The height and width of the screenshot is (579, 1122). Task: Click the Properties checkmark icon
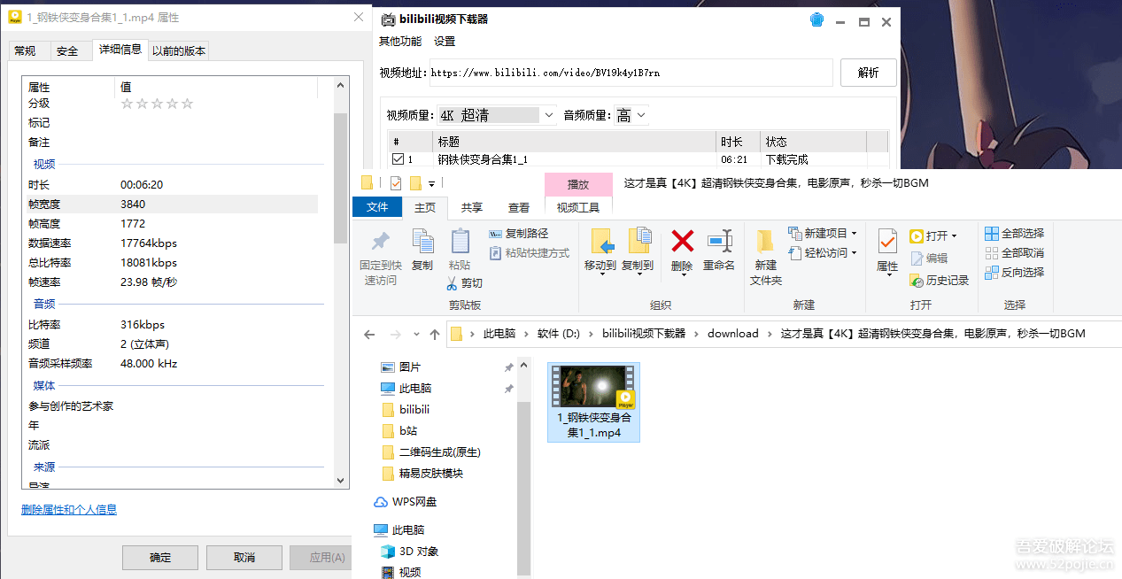pos(887,241)
